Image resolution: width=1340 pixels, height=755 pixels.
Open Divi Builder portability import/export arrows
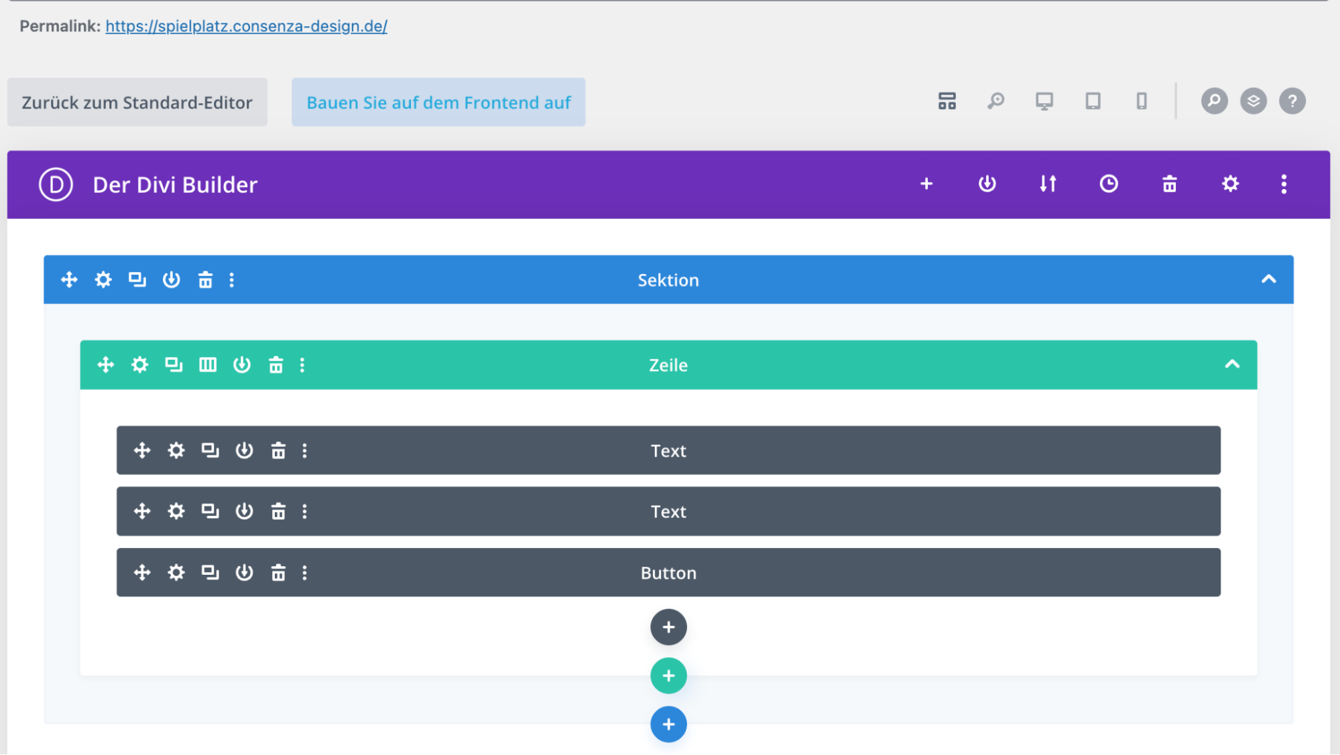1048,184
